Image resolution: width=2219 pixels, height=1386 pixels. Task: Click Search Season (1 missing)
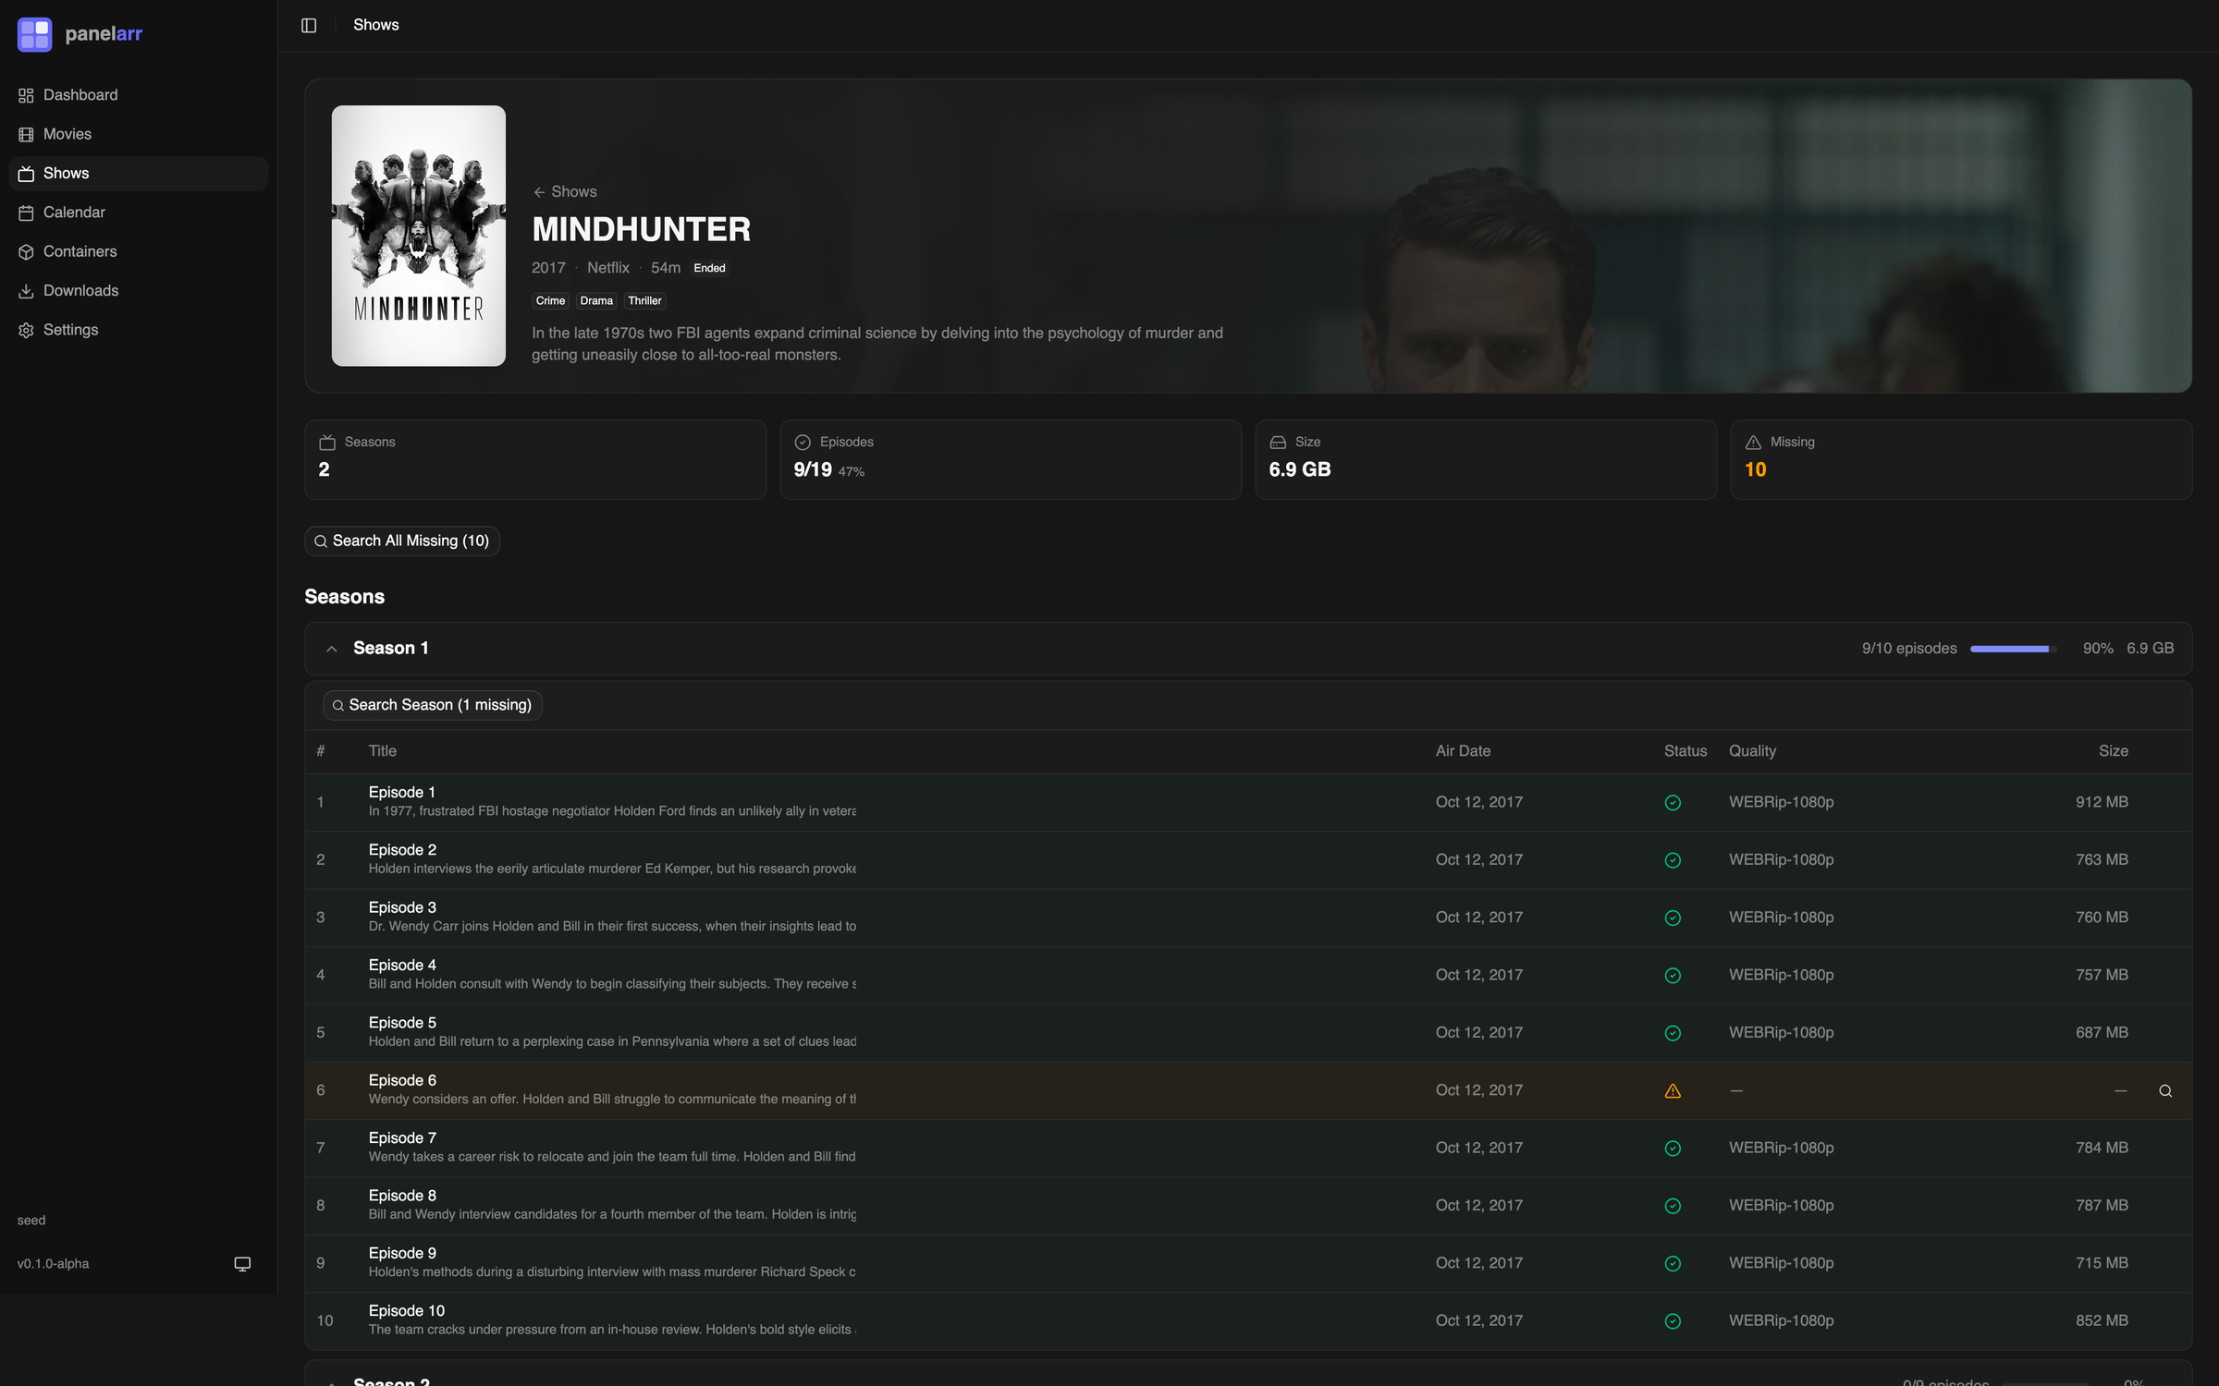tap(432, 704)
